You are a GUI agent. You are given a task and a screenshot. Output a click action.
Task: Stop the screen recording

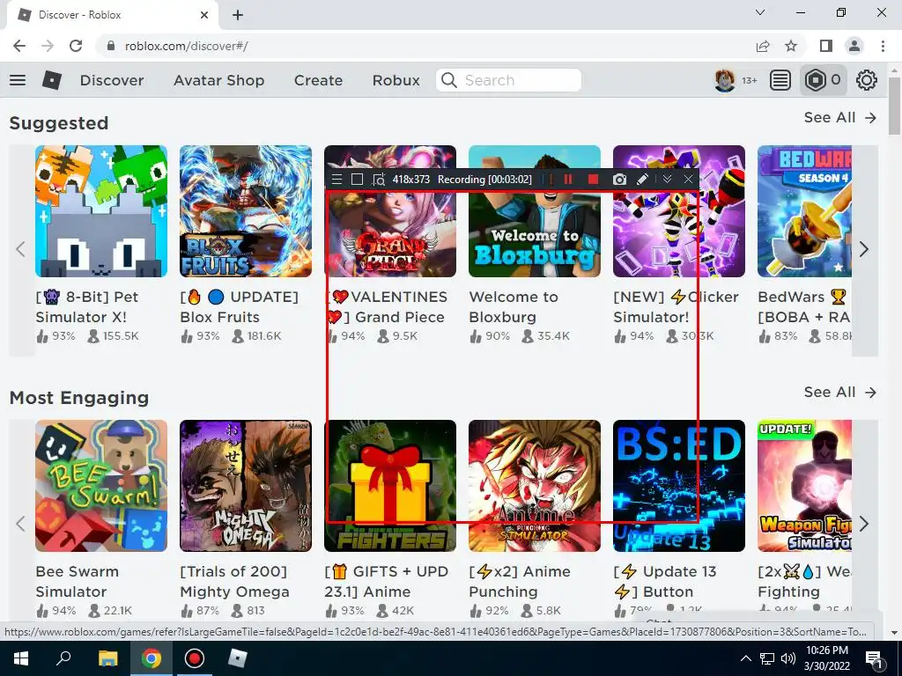tap(593, 180)
